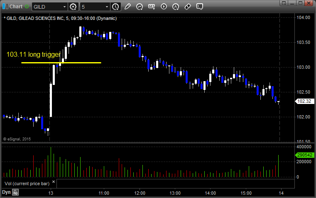Click the 200000 volume axis label
Image resolution: width=316 pixels, height=198 pixels.
304,162
